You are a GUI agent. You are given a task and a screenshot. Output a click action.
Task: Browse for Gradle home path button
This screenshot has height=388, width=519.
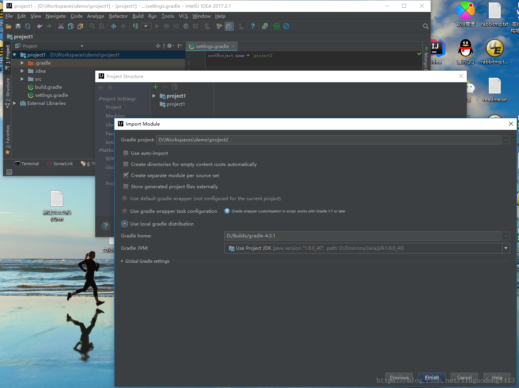[506, 236]
